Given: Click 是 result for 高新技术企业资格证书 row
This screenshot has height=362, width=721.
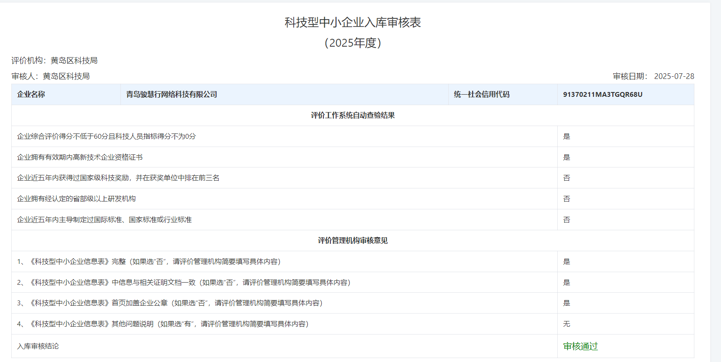Looking at the screenshot, I should (566, 157).
